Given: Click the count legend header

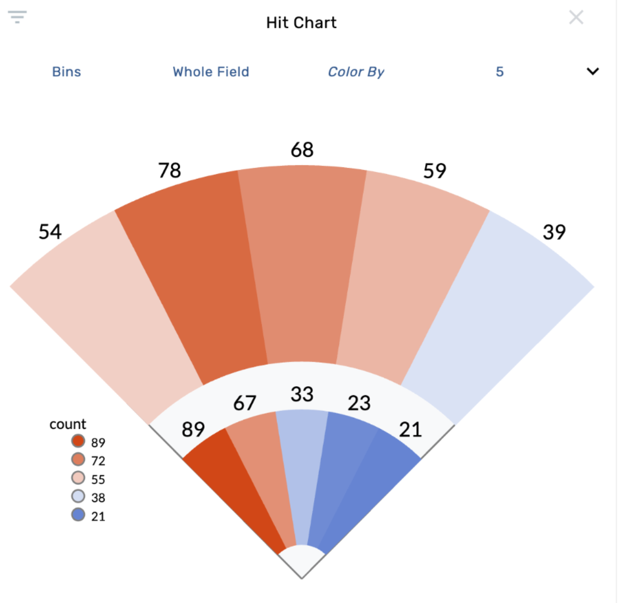Looking at the screenshot, I should [67, 424].
